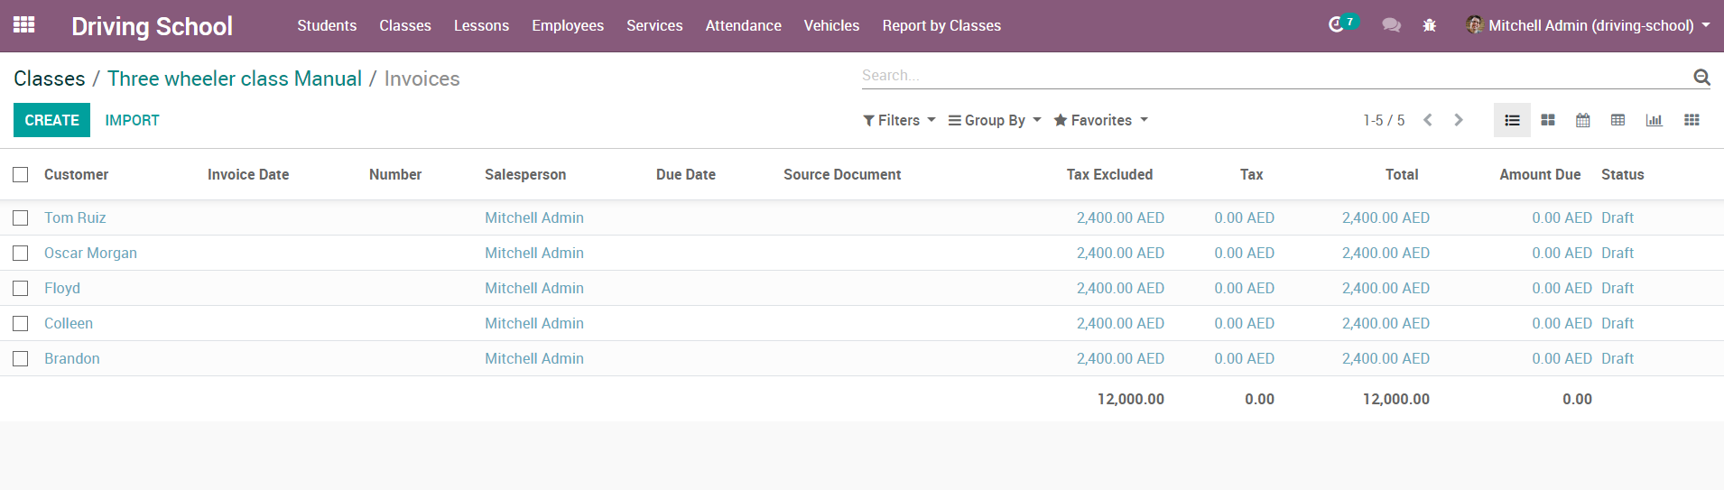Expand the Filters dropdown
The image size is (1724, 490).
pos(899,120)
